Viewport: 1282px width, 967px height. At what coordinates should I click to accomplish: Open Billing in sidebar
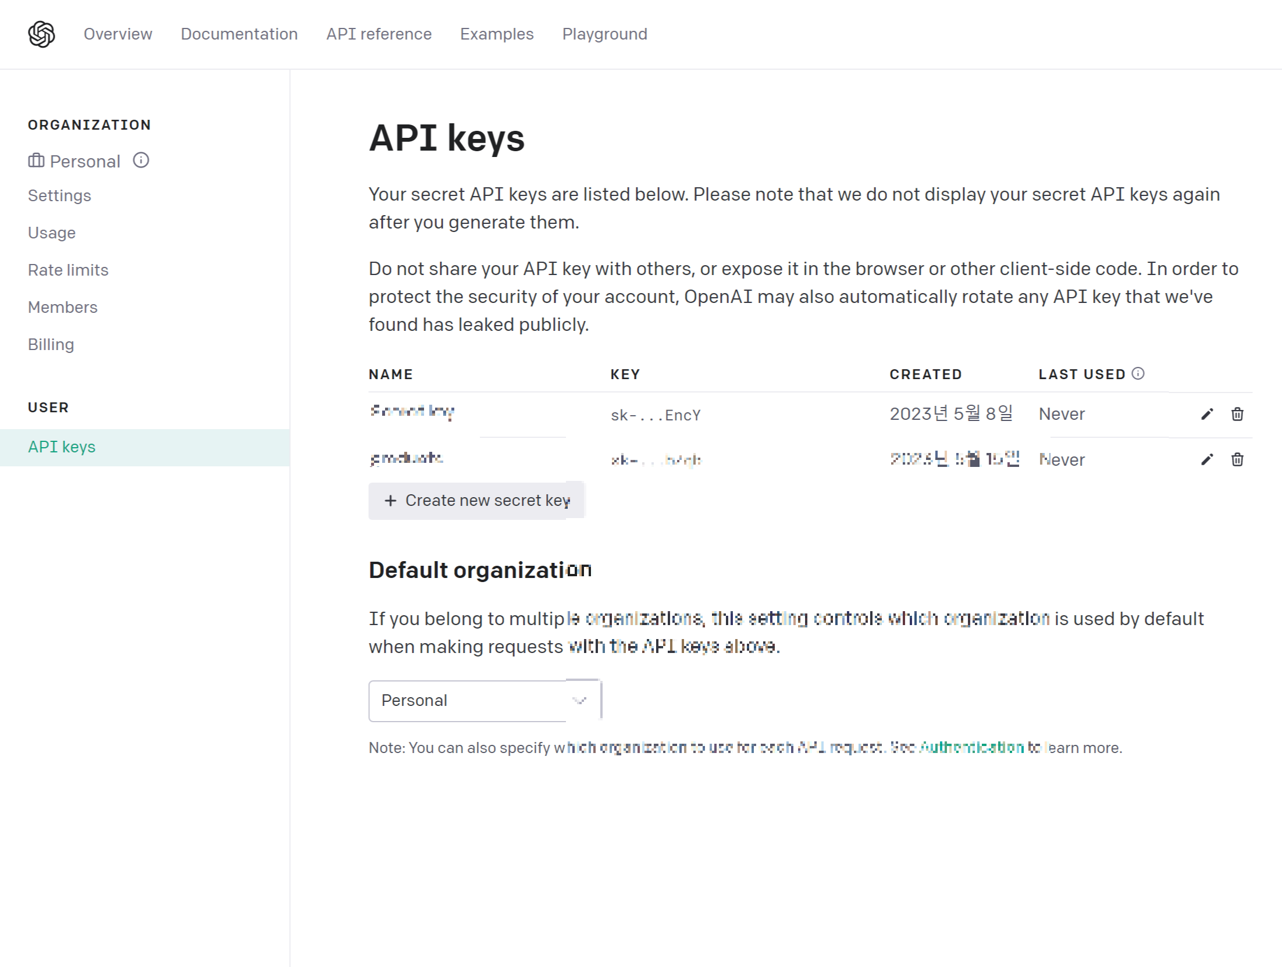51,344
